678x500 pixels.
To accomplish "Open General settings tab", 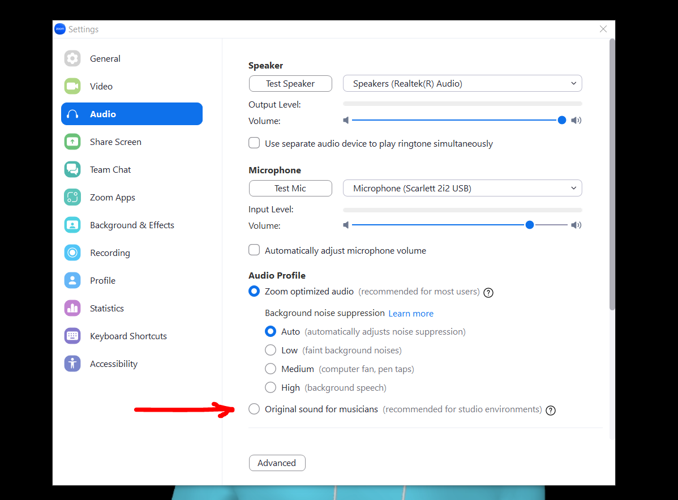I will pyautogui.click(x=131, y=58).
